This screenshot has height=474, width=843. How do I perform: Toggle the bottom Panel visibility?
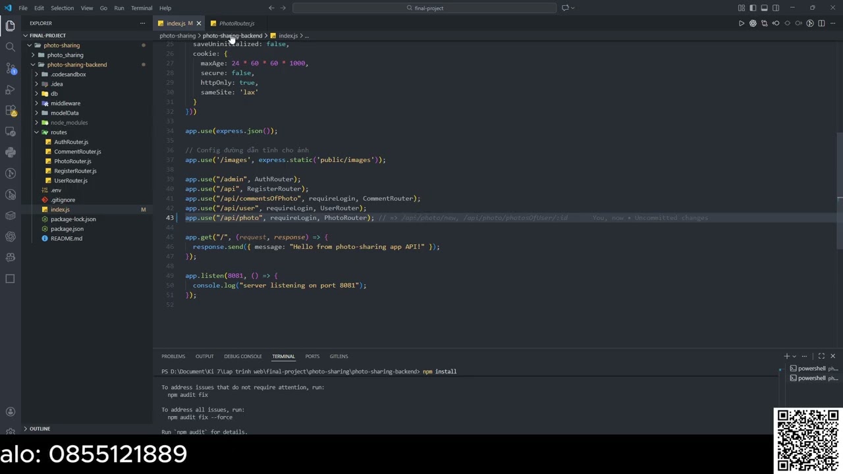[764, 8]
